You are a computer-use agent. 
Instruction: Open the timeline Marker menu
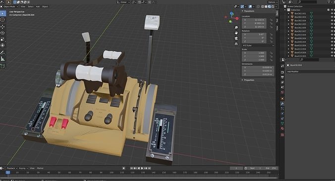pyautogui.click(x=40, y=168)
